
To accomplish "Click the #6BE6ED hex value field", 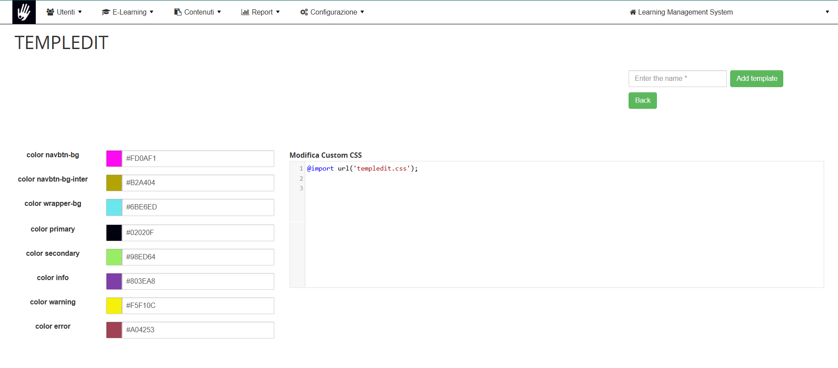I will pos(198,207).
